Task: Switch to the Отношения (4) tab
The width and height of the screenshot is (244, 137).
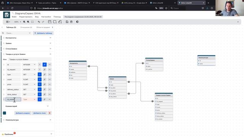Action: point(26,27)
